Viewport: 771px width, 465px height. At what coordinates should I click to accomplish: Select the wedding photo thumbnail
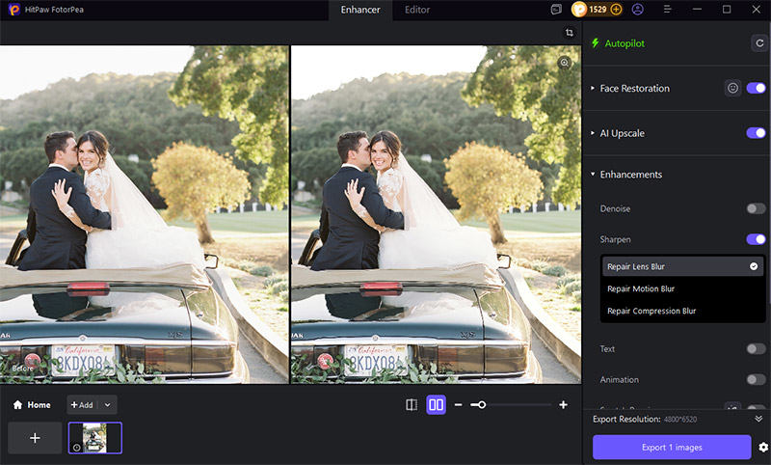[94, 437]
